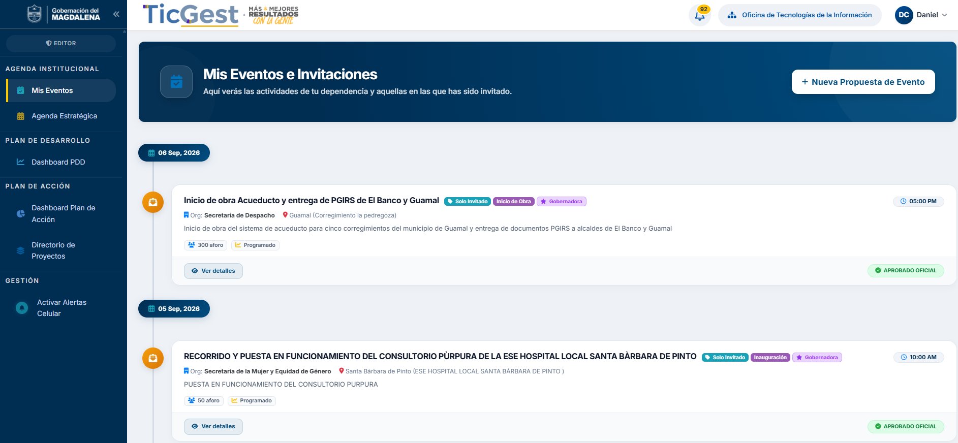Image resolution: width=958 pixels, height=443 pixels.
Task: Go to Dashboard PDD
Action: pyautogui.click(x=61, y=162)
